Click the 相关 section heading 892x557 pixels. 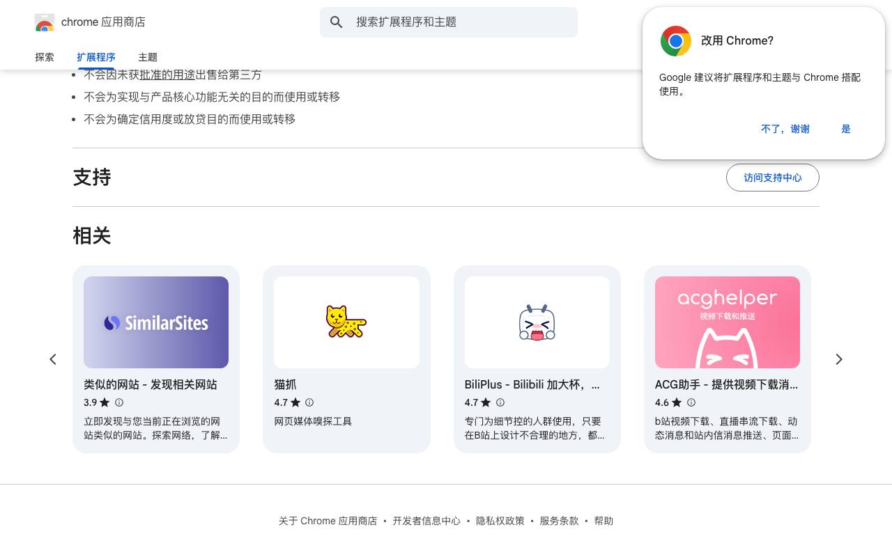pos(92,236)
